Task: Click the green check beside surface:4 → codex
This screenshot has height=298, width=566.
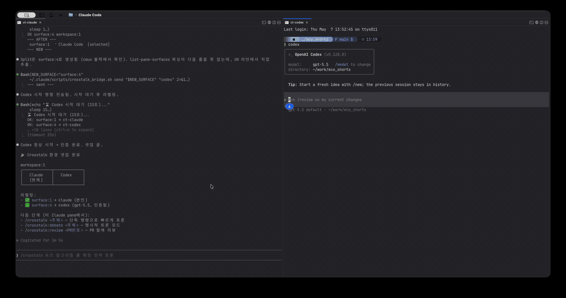Action: tap(27, 205)
